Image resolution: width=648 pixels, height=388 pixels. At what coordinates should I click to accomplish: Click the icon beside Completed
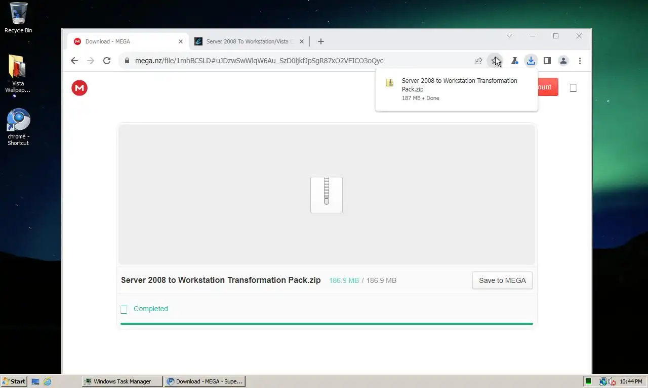tap(124, 309)
